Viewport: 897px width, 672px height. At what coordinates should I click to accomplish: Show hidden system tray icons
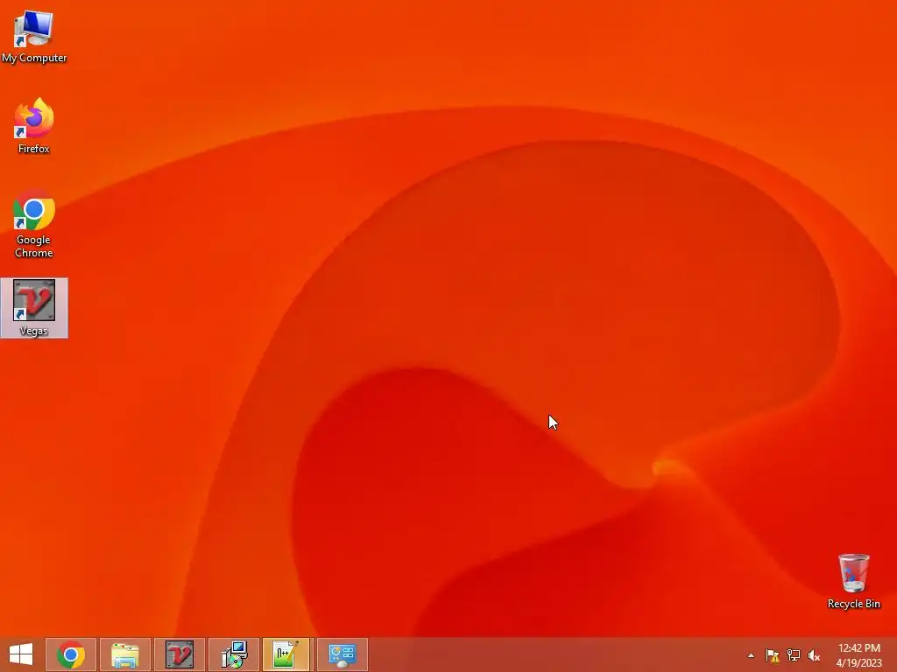(x=751, y=655)
